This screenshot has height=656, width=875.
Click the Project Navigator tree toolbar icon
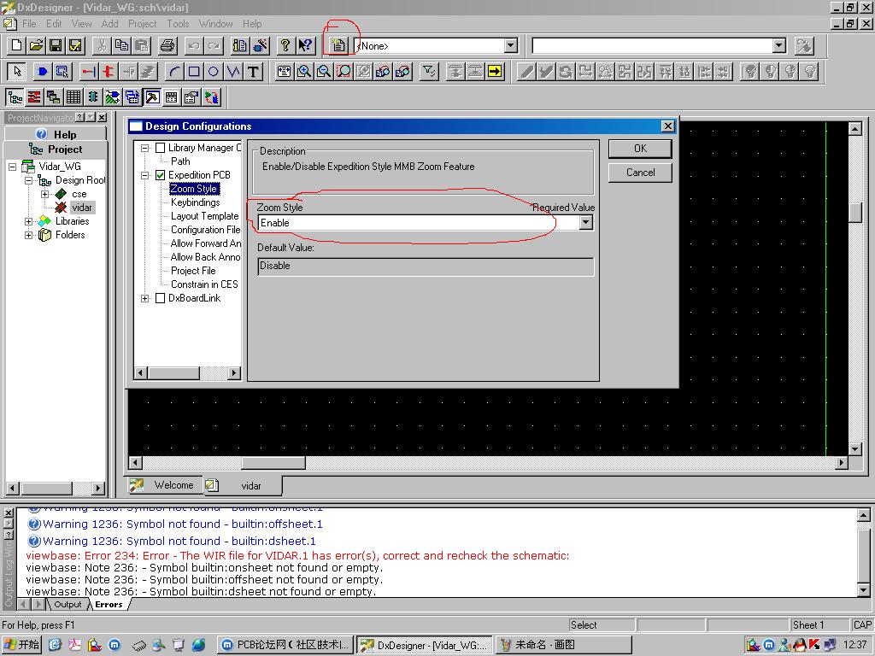point(15,97)
